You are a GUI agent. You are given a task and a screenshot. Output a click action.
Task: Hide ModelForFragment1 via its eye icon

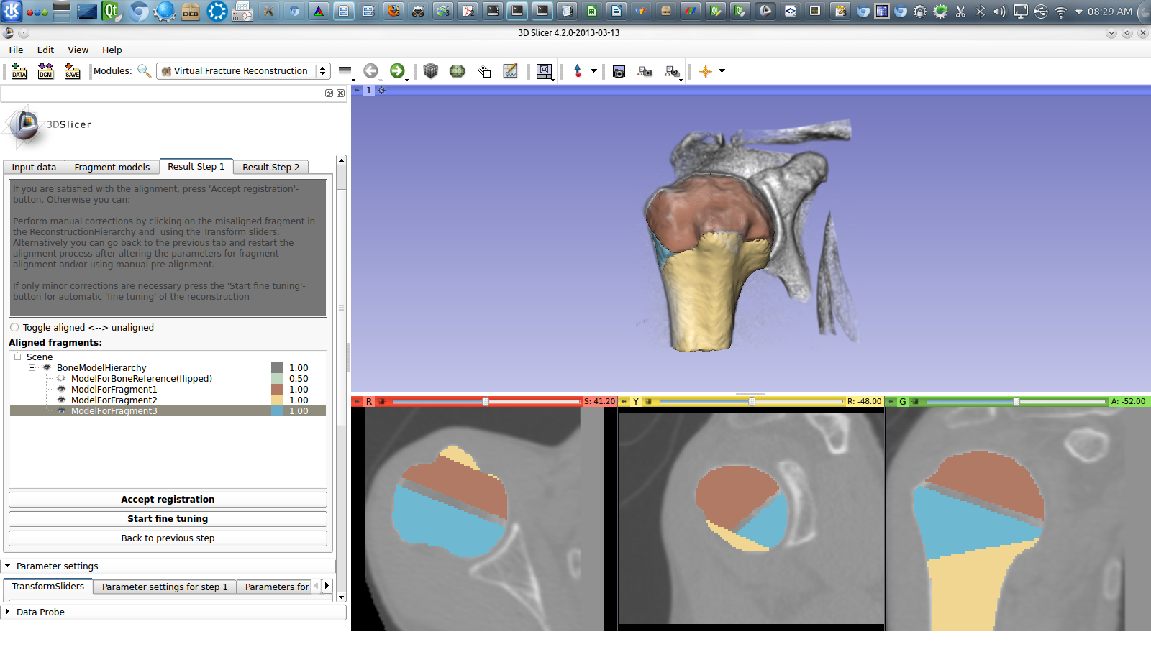[x=61, y=390]
